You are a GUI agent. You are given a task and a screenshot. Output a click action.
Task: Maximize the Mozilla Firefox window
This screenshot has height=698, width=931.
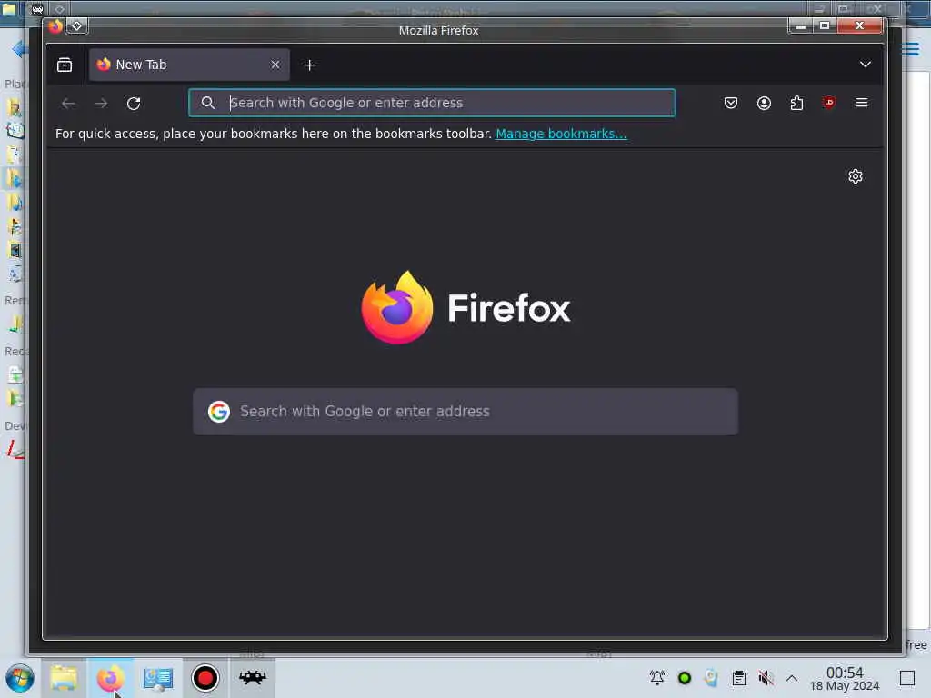pyautogui.click(x=825, y=25)
